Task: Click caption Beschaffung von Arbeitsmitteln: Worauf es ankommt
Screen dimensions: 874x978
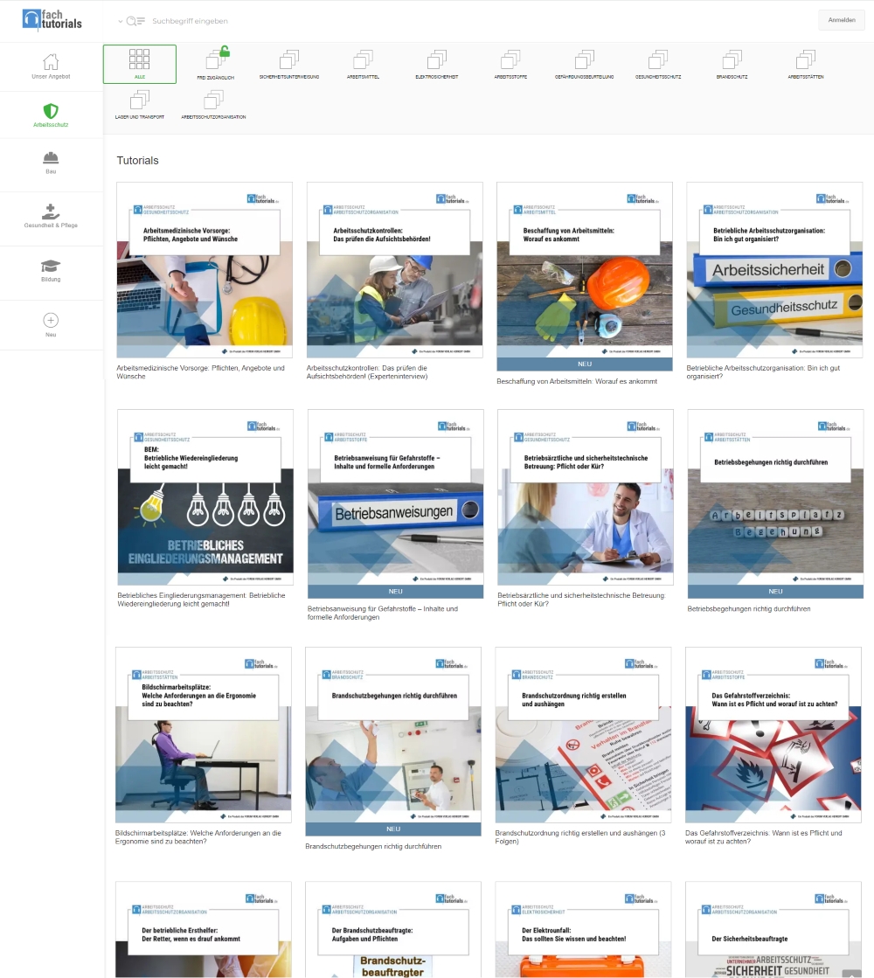Action: (577, 381)
